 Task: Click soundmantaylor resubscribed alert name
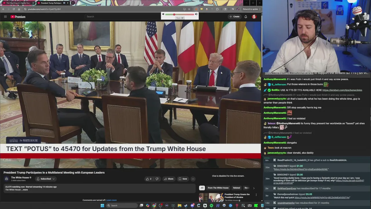[x=286, y=203]
